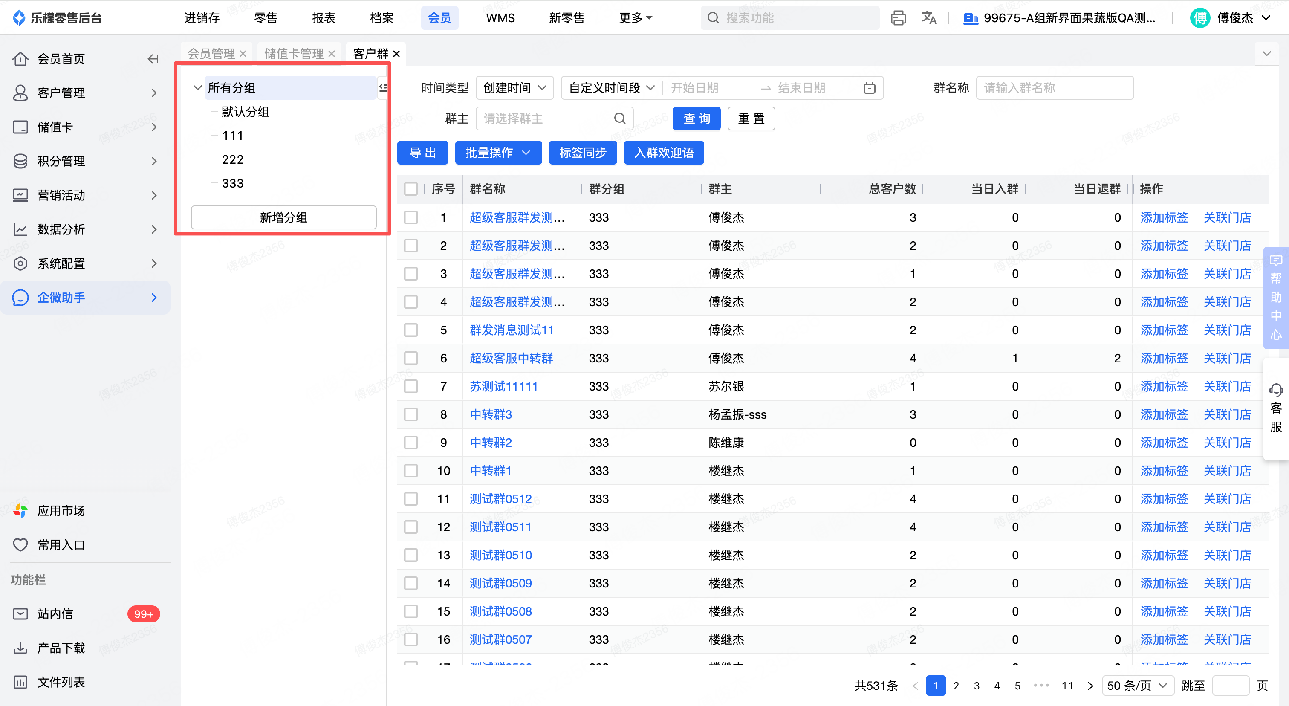Open the calendar date picker icon
Screen dimensions: 1289x706
(869, 89)
